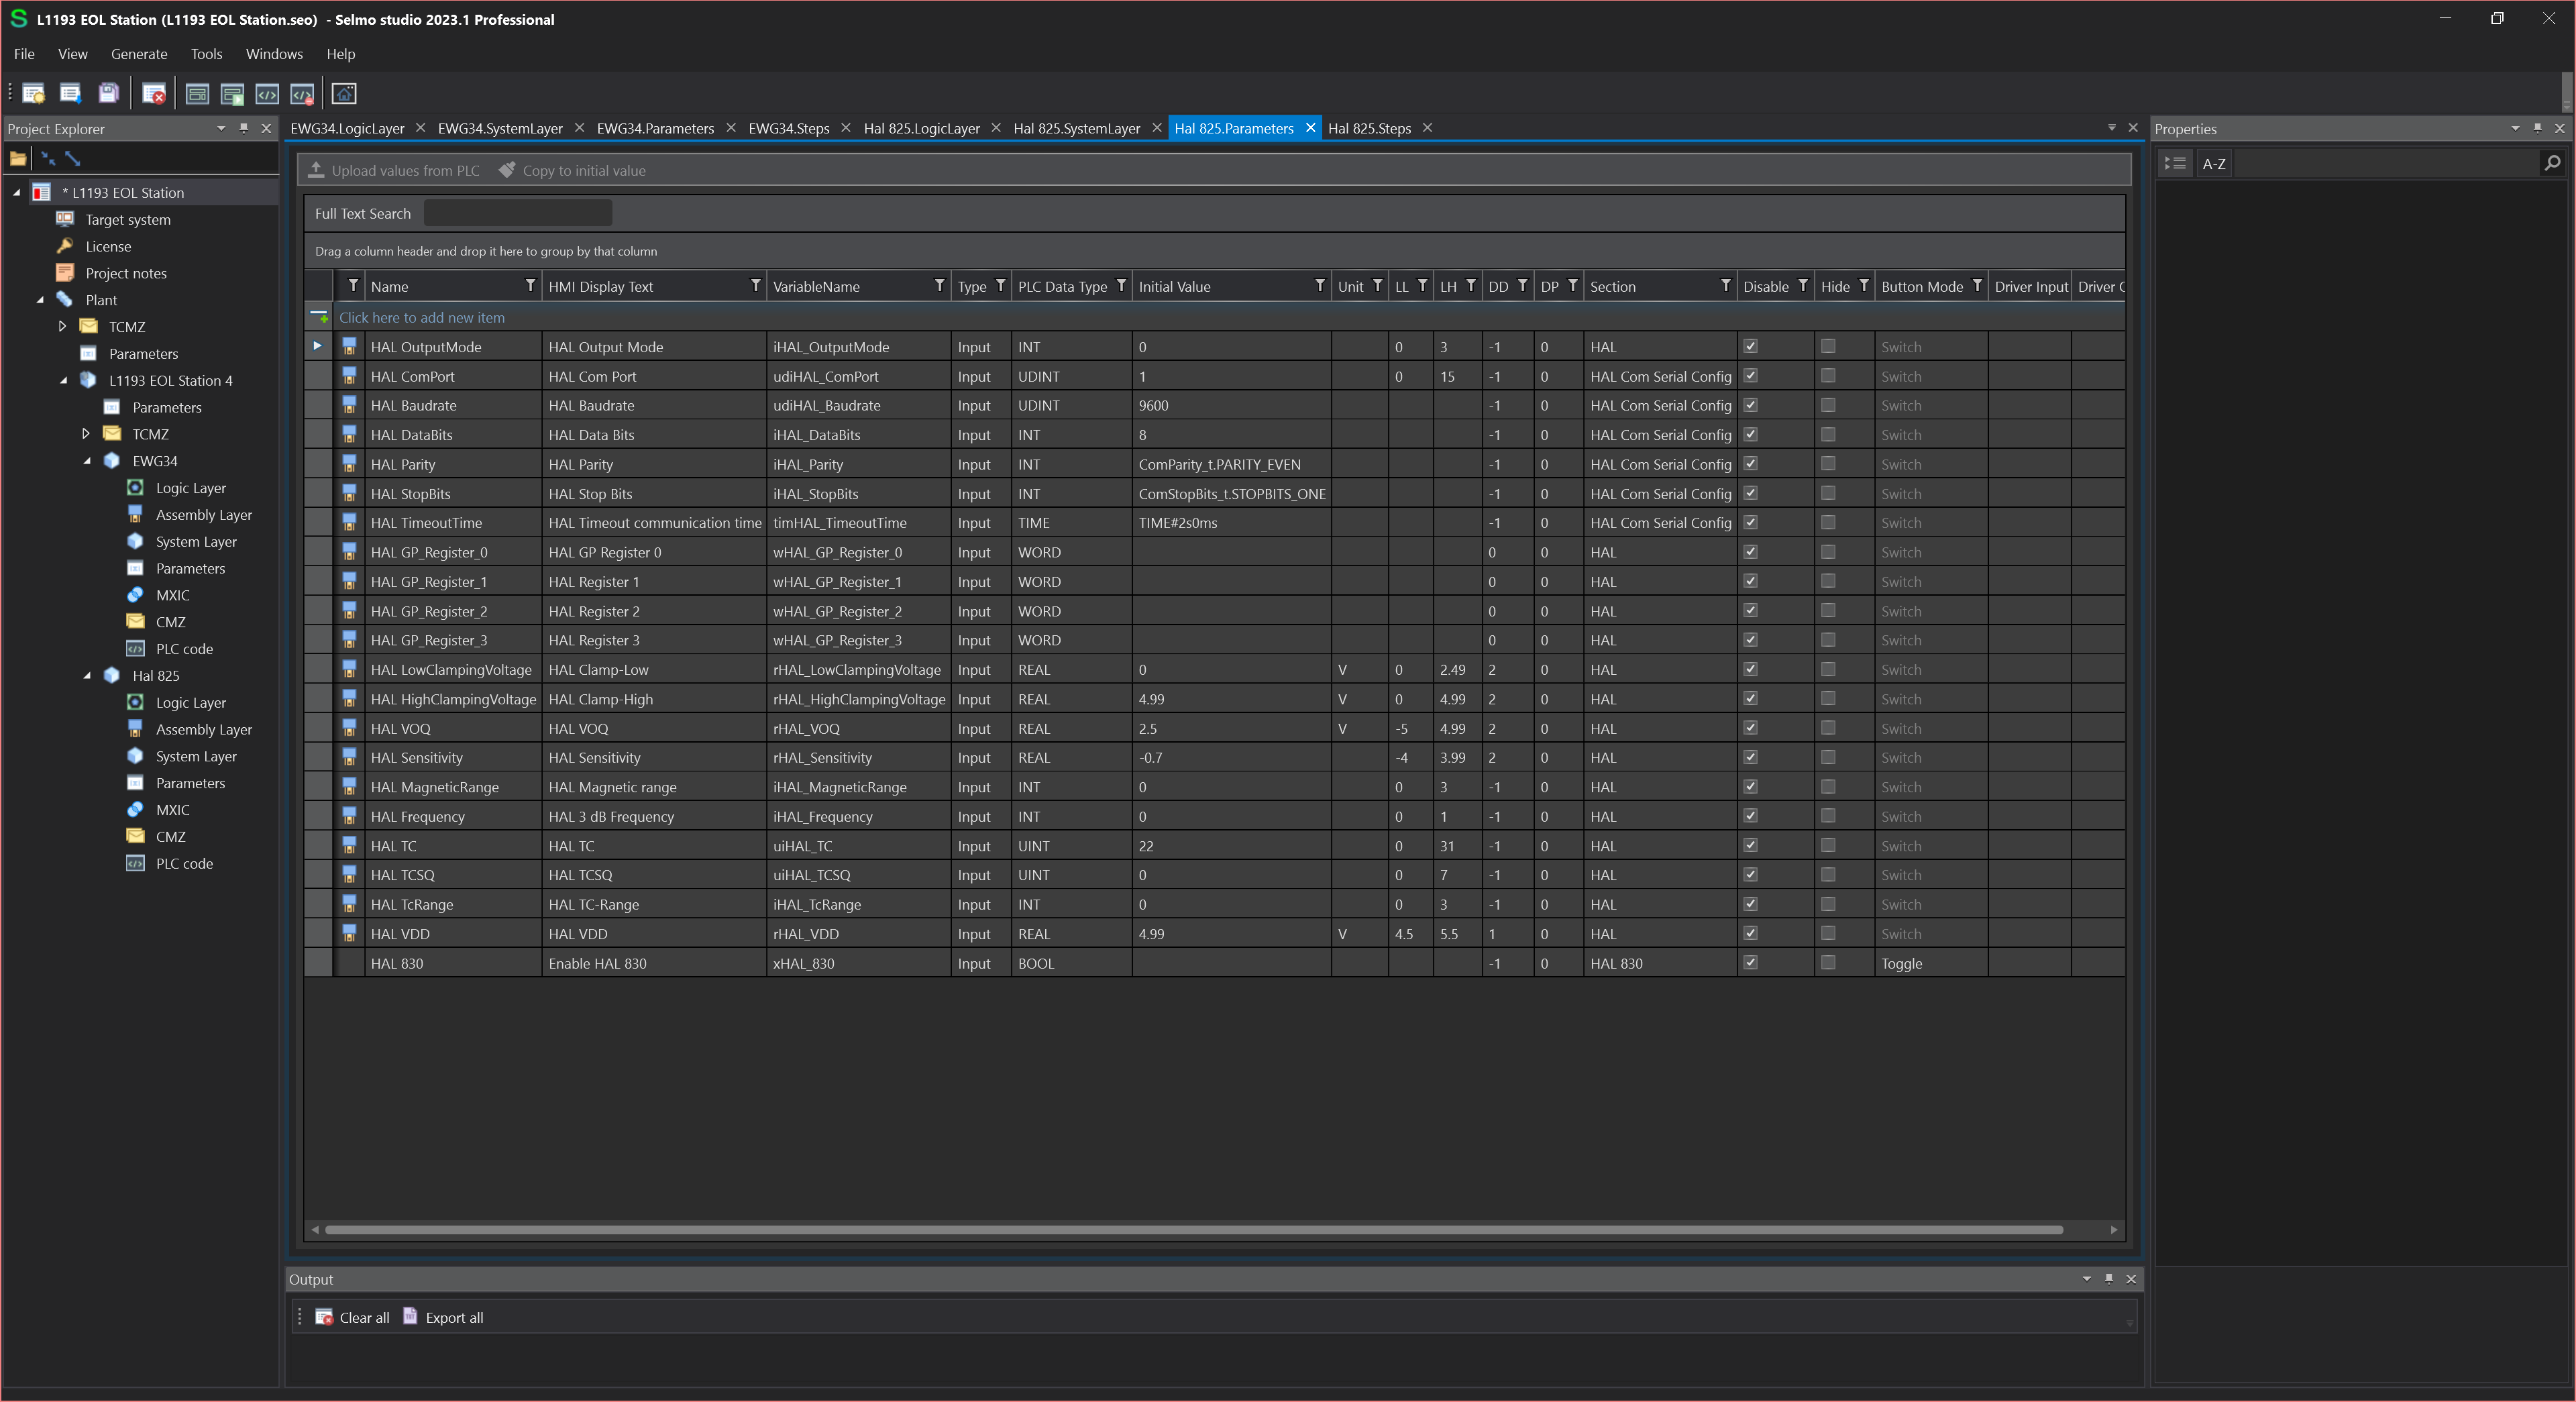2576x1402 pixels.
Task: Filter the Initial Value column funnel icon
Action: coord(1320,286)
